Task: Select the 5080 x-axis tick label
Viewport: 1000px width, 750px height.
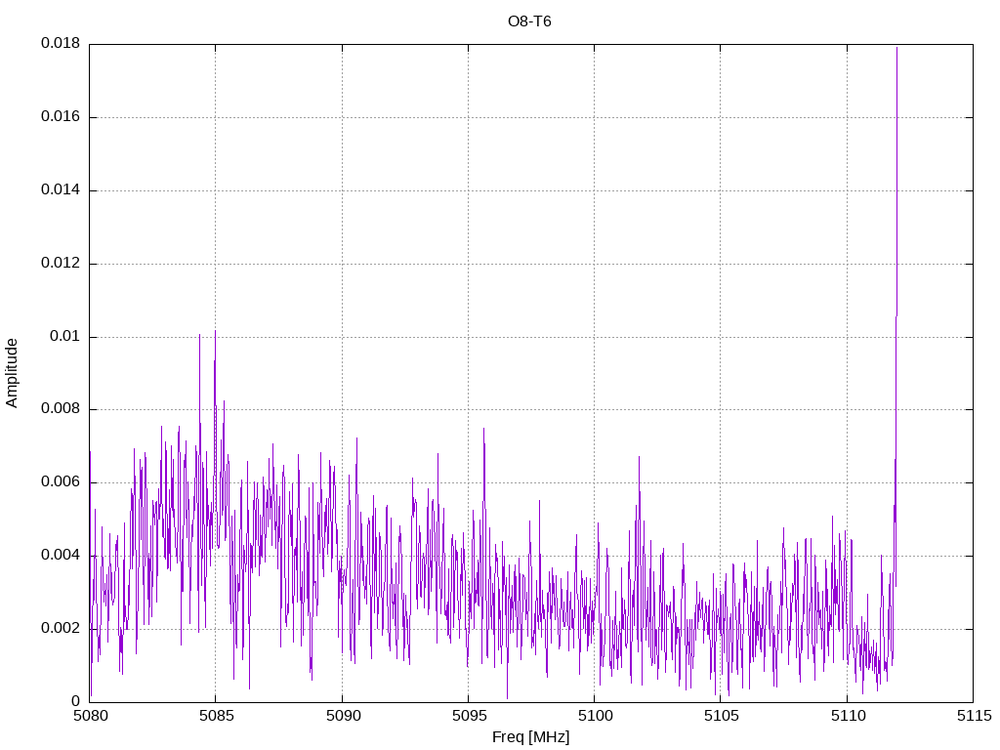Action: click(90, 716)
